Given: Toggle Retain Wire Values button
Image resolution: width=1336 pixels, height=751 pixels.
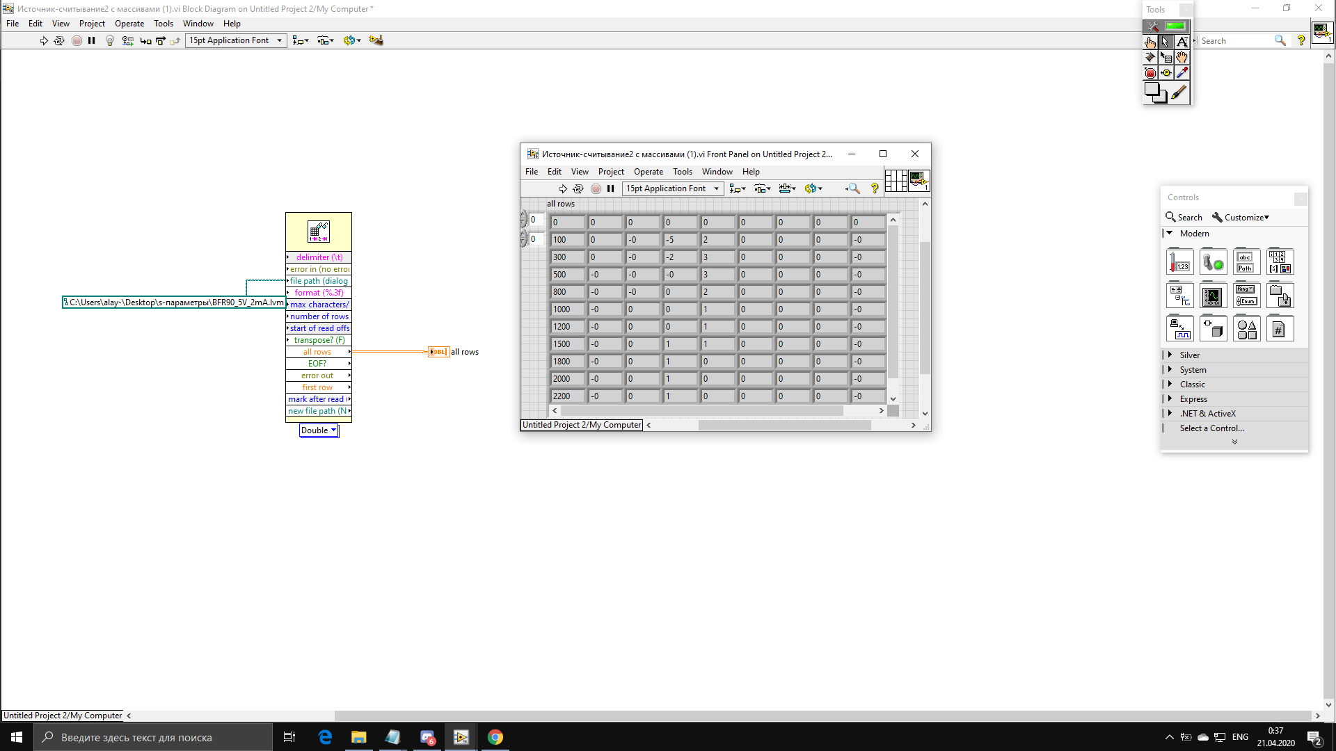Looking at the screenshot, I should [x=127, y=40].
